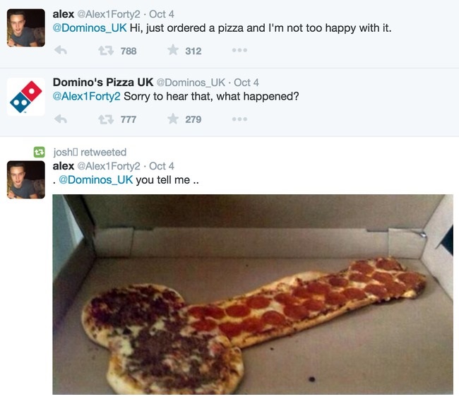The width and height of the screenshot is (459, 404).
Task: Reply to the Domino's Pizza UK tweet
Action: 61,119
